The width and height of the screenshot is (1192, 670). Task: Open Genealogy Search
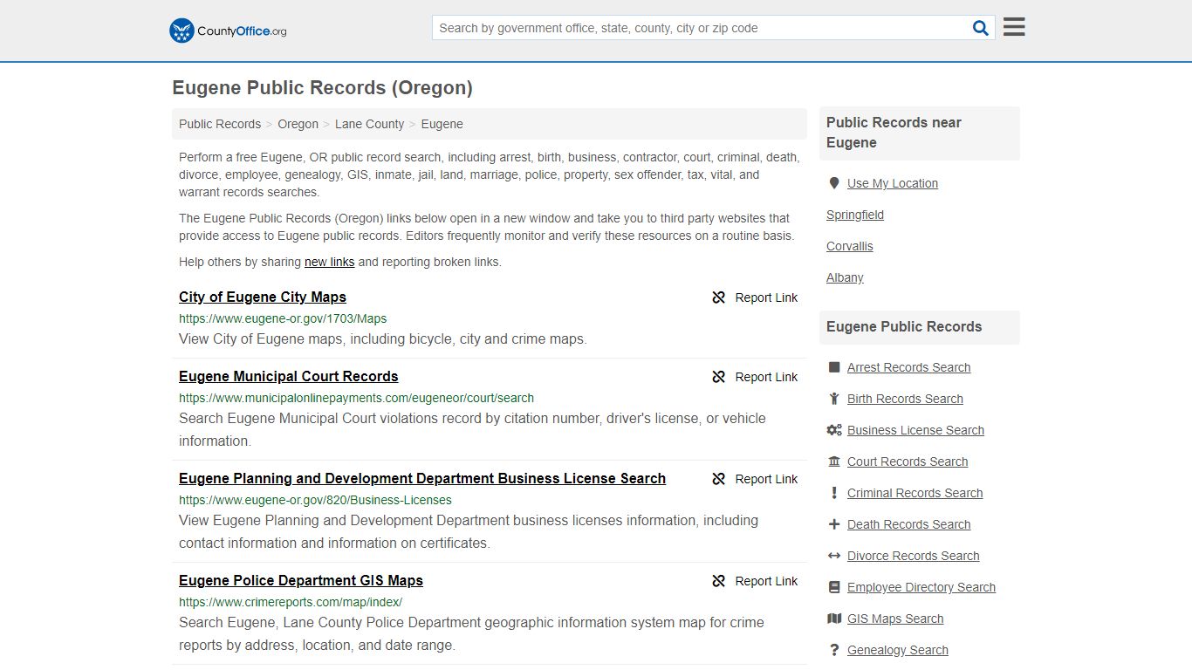click(898, 650)
